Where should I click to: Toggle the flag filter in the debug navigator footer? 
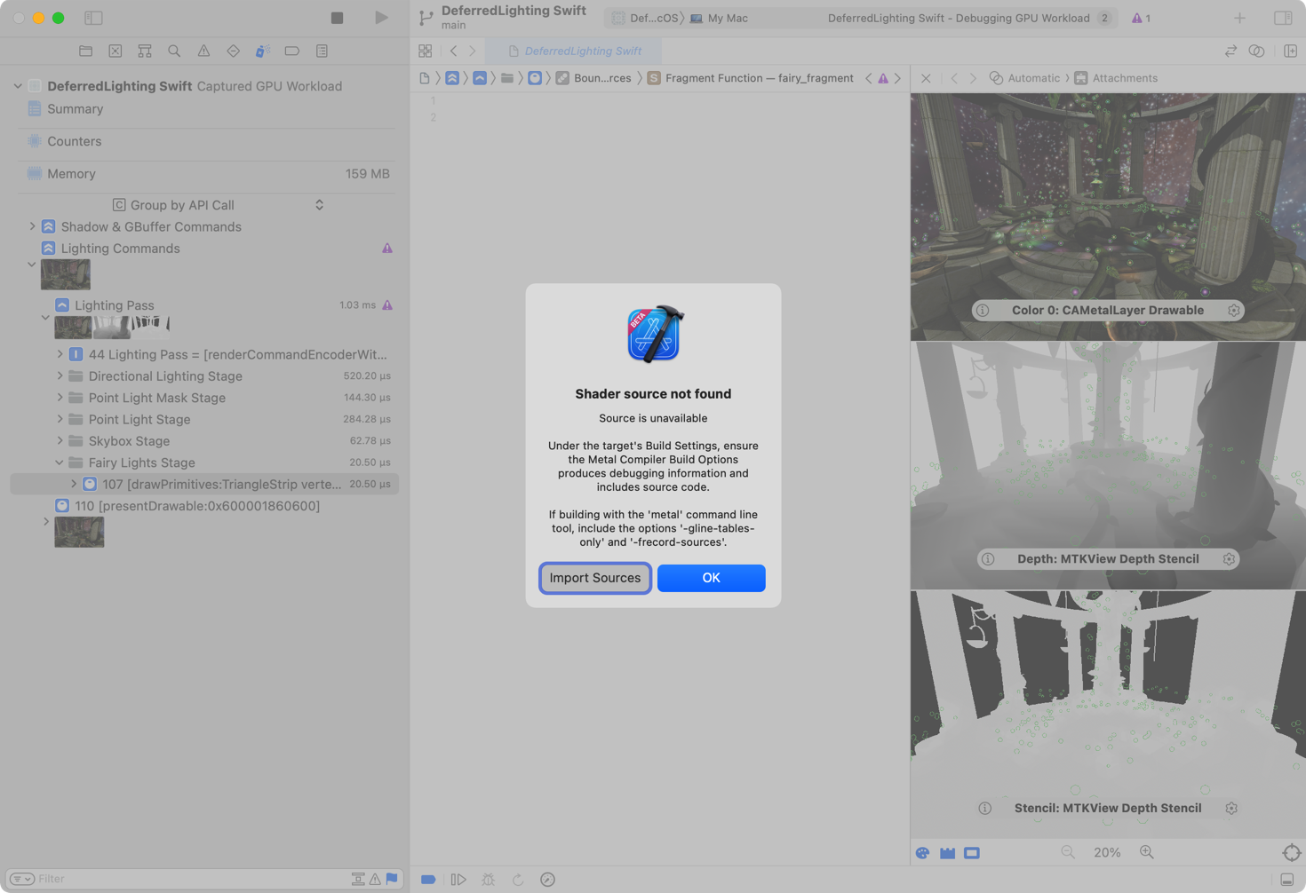(x=391, y=879)
